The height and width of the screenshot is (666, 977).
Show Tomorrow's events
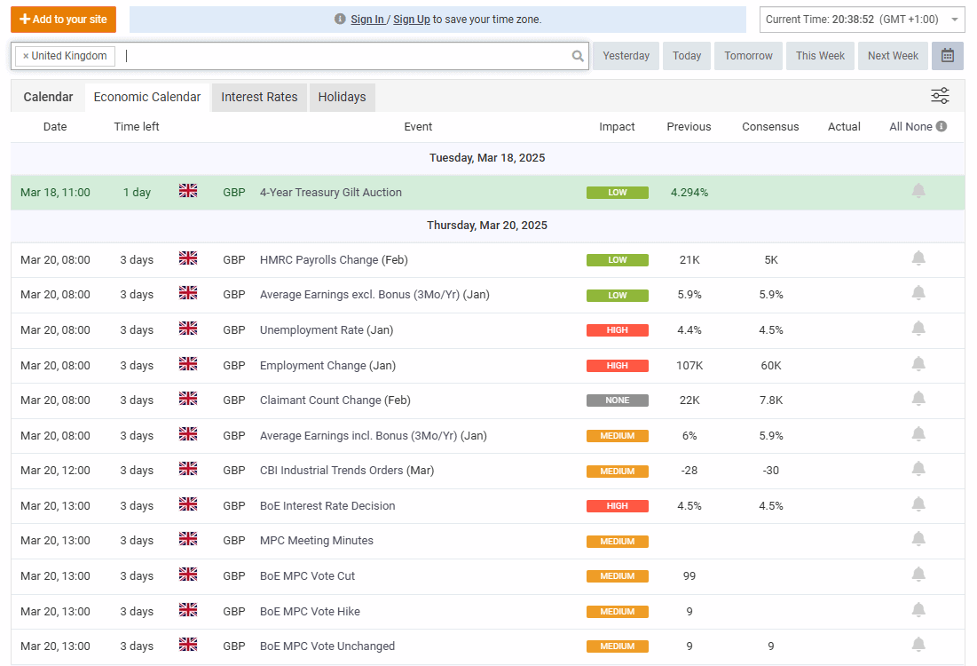(x=748, y=55)
